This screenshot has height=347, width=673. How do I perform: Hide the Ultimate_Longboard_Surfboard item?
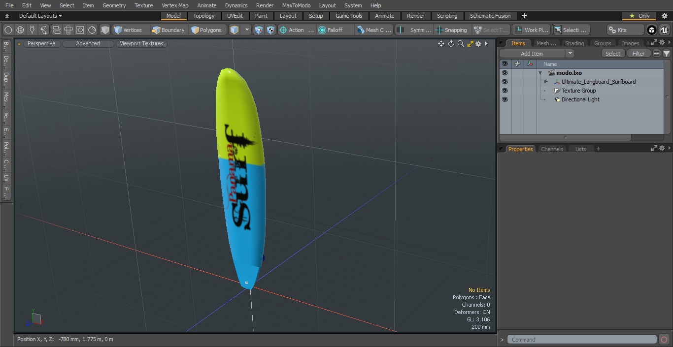click(505, 82)
